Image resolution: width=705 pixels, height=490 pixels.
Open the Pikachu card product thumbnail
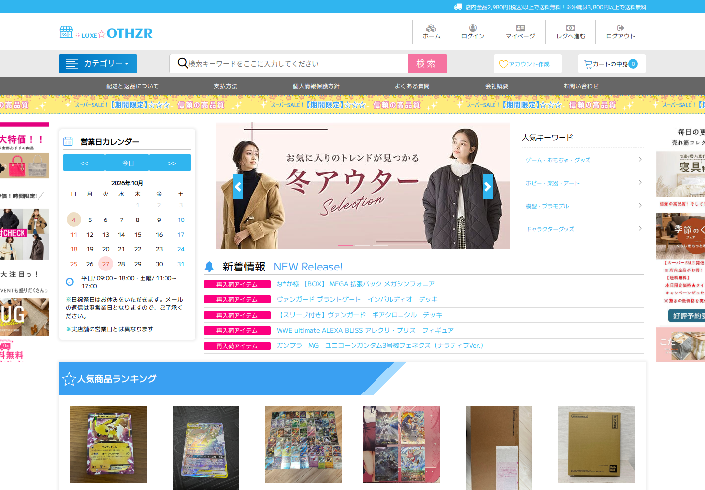click(x=108, y=444)
